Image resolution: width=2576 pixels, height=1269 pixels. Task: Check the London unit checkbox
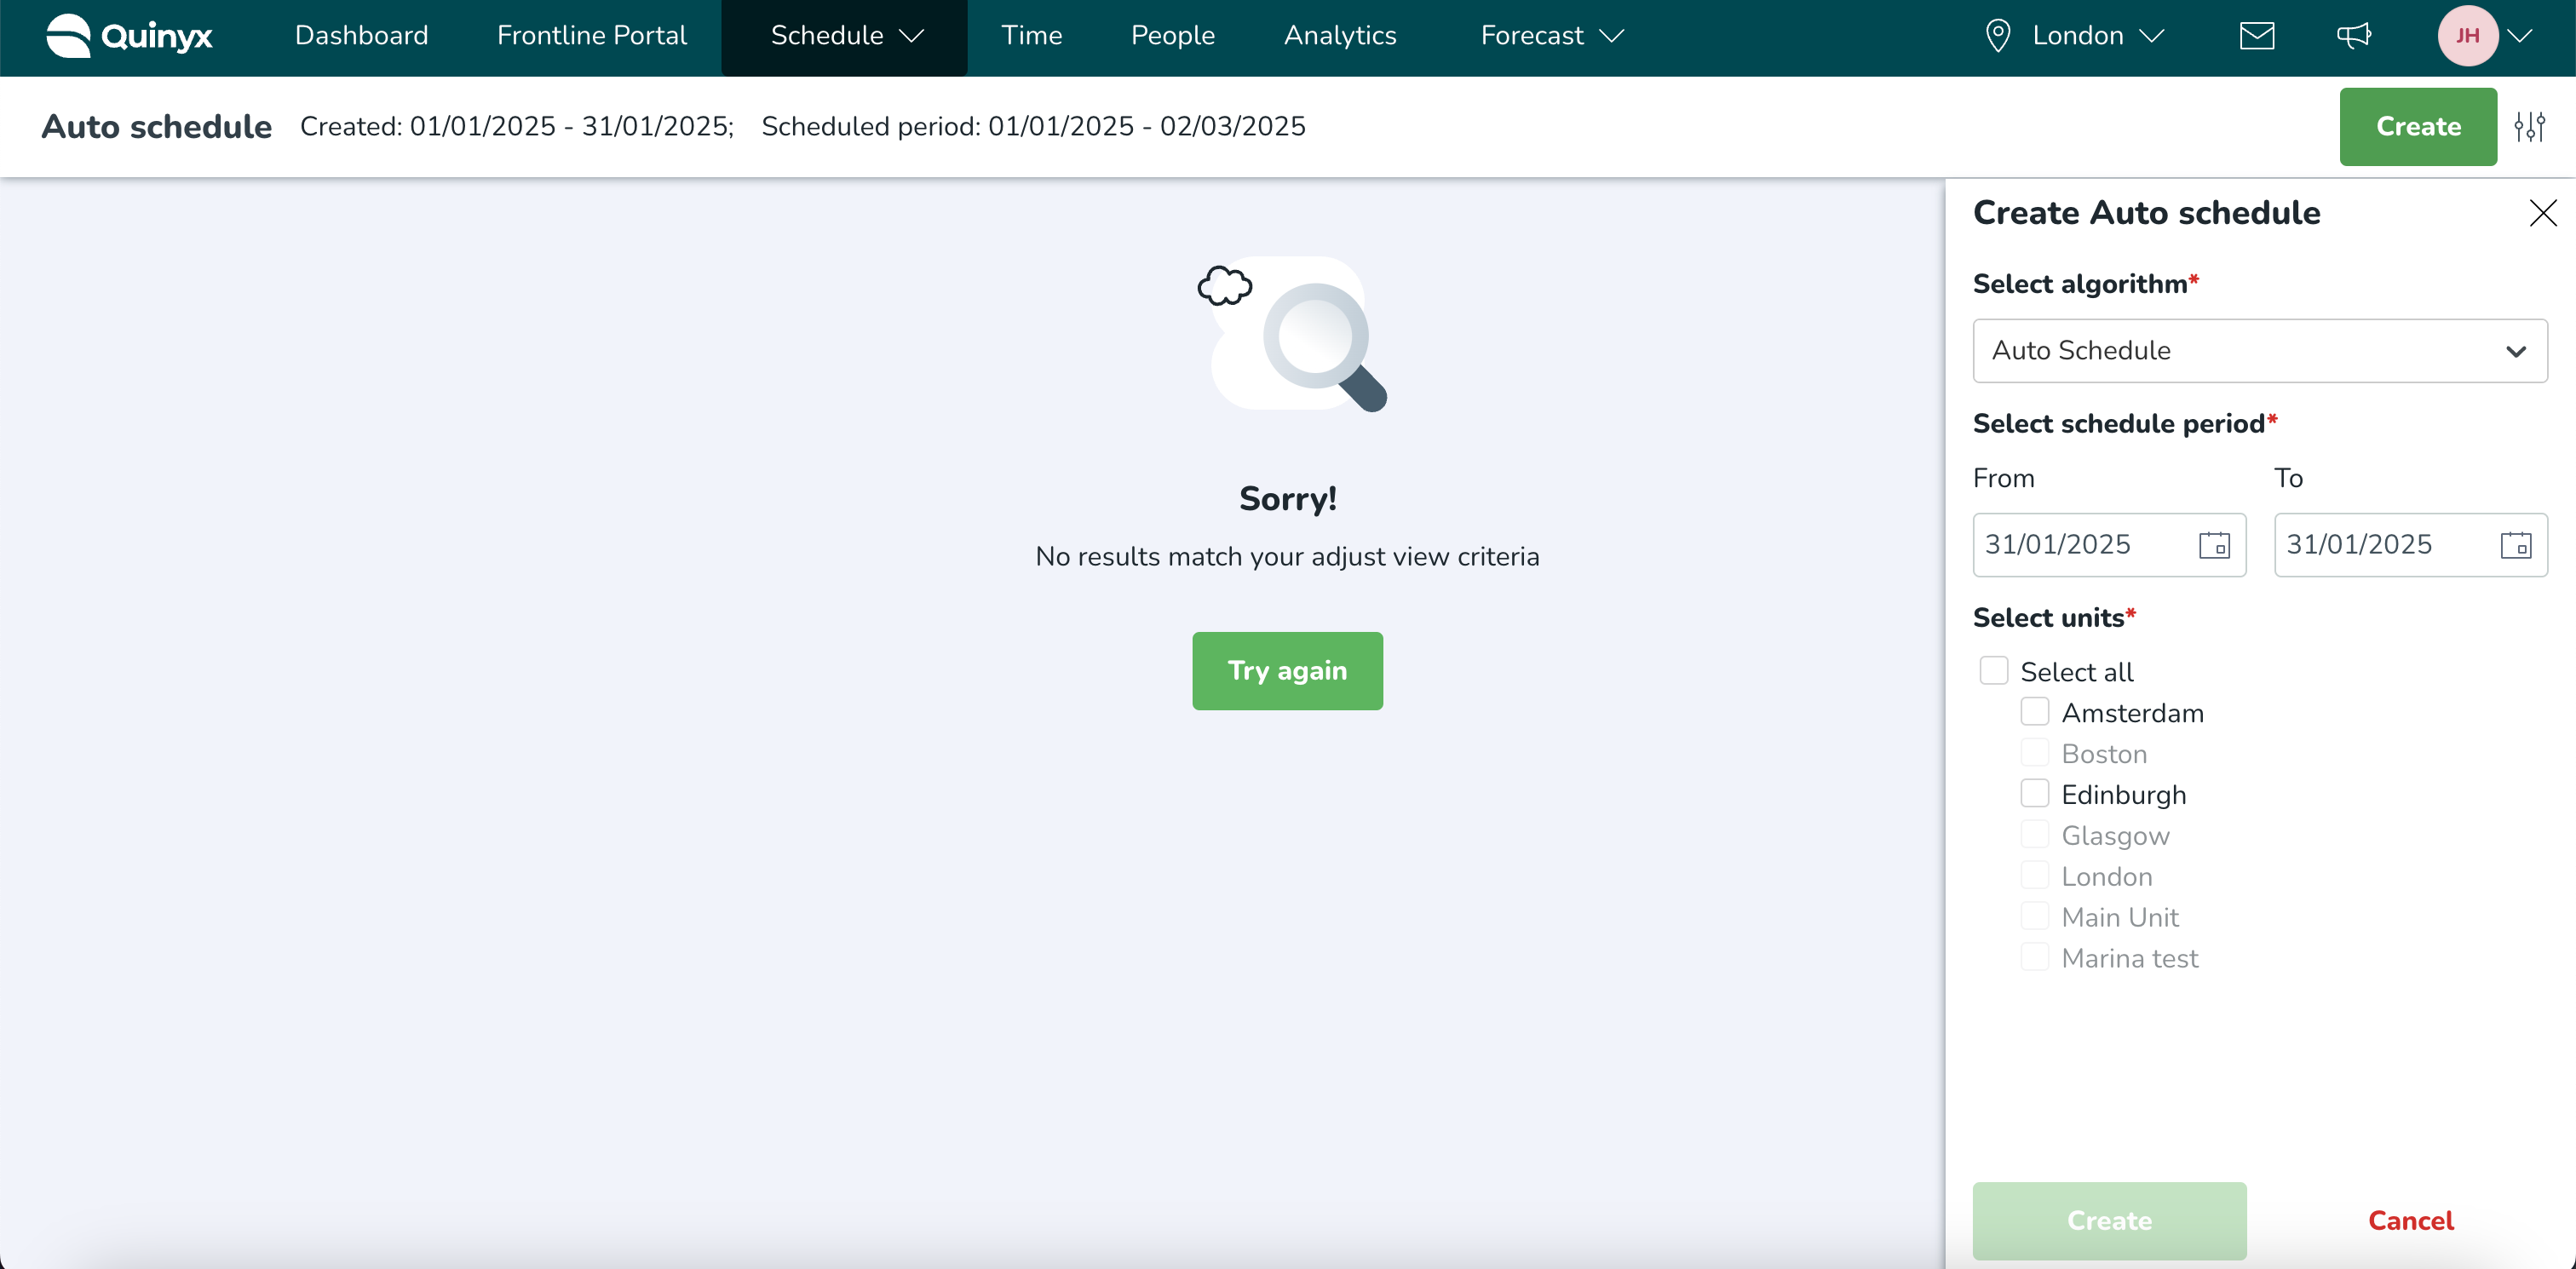tap(2035, 876)
